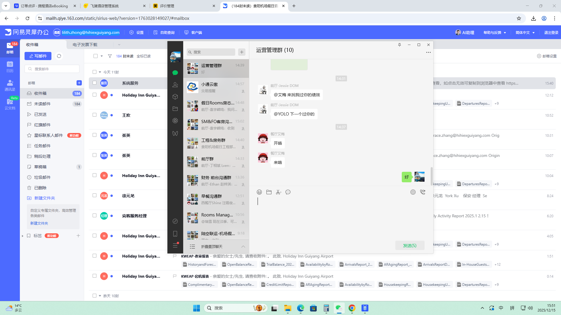
Task: Switch to the 电子发票下载 tab
Action: [85, 45]
